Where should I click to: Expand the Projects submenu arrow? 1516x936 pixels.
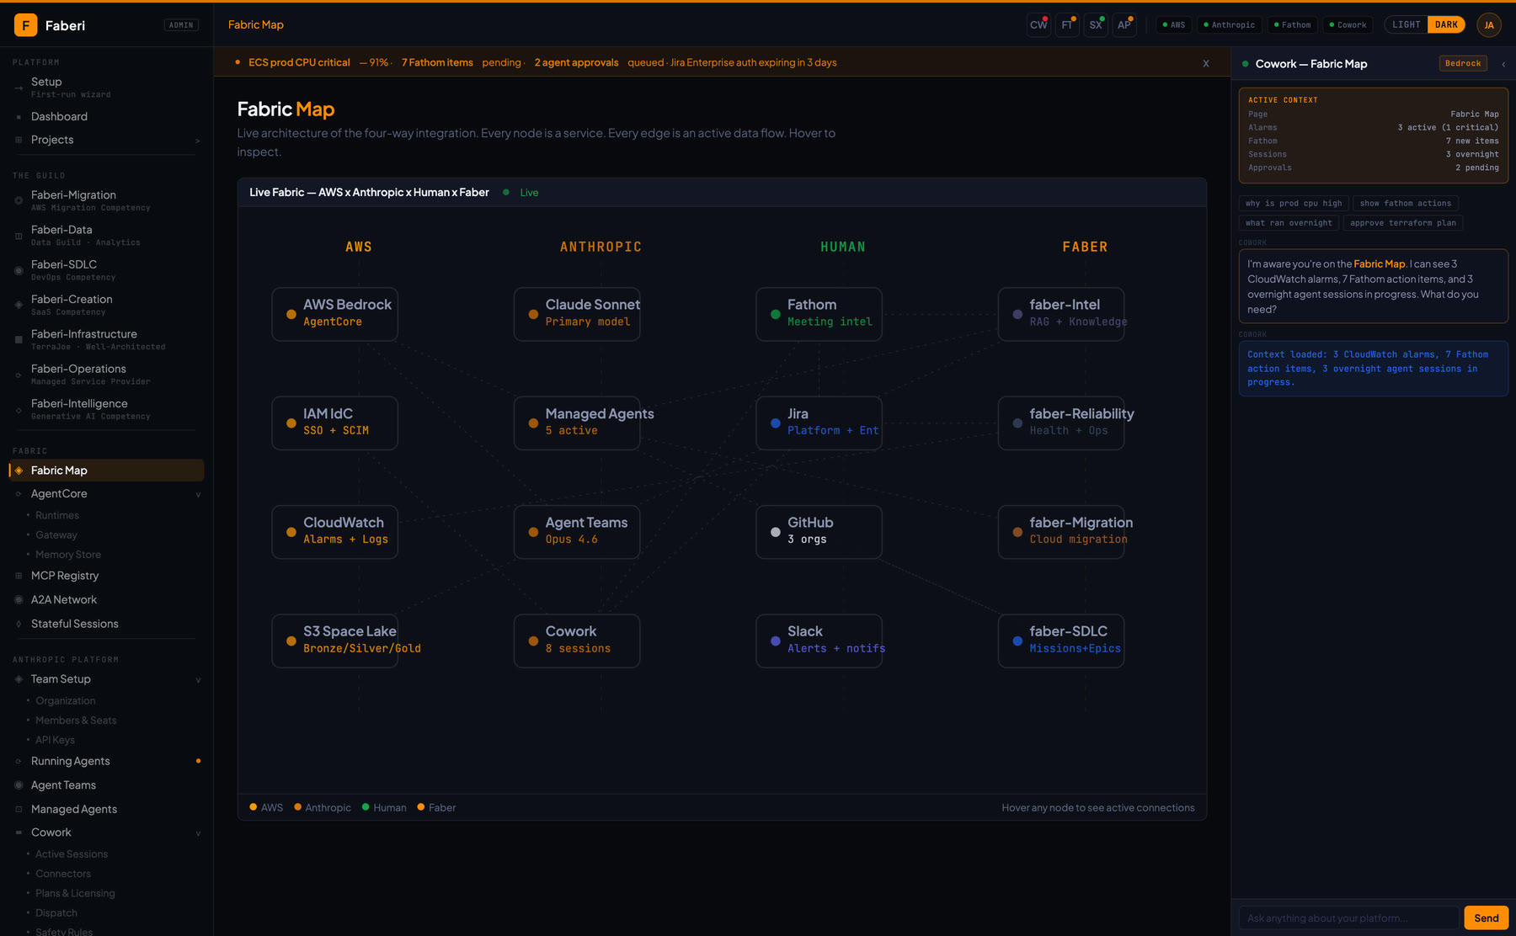point(197,141)
